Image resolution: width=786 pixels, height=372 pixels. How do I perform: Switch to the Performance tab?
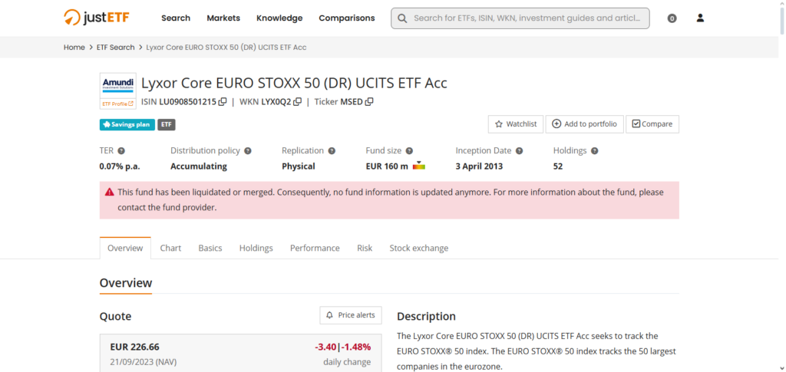[315, 248]
